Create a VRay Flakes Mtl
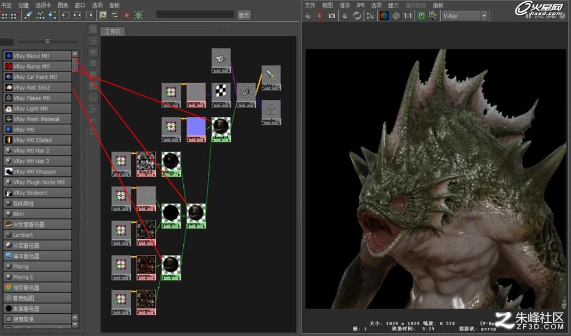571x336 pixels. tap(37, 98)
